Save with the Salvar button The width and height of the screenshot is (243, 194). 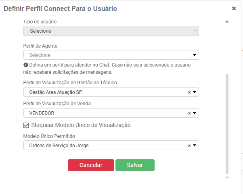pos(135,165)
